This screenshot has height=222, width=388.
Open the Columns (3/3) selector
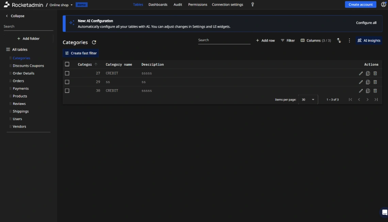[315, 40]
